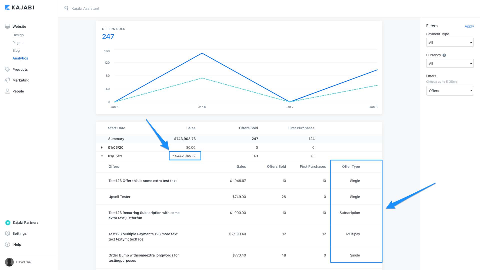Click the Help question mark icon

(8, 244)
